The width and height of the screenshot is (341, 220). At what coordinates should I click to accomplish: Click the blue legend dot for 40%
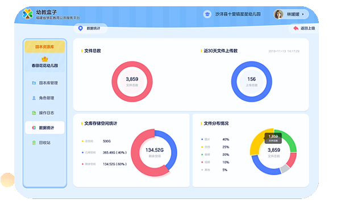[202, 139]
